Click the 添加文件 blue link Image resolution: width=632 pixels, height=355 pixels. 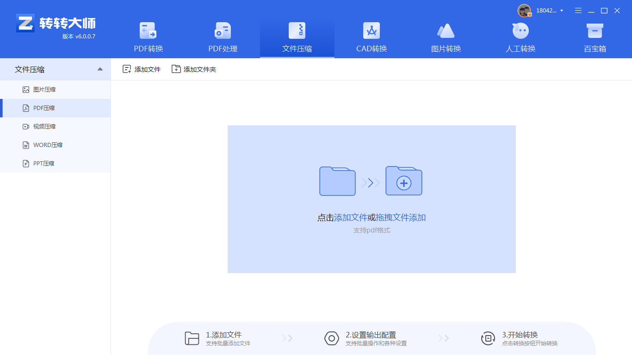[x=349, y=217]
